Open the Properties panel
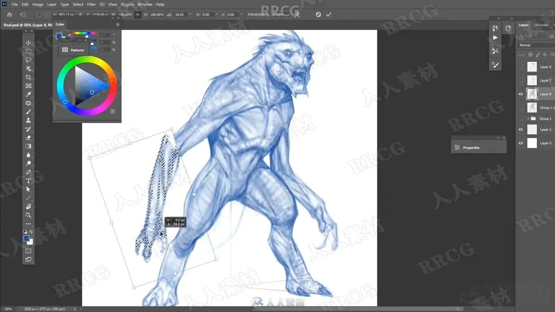Viewport: 555px width, 312px height. pyautogui.click(x=479, y=147)
